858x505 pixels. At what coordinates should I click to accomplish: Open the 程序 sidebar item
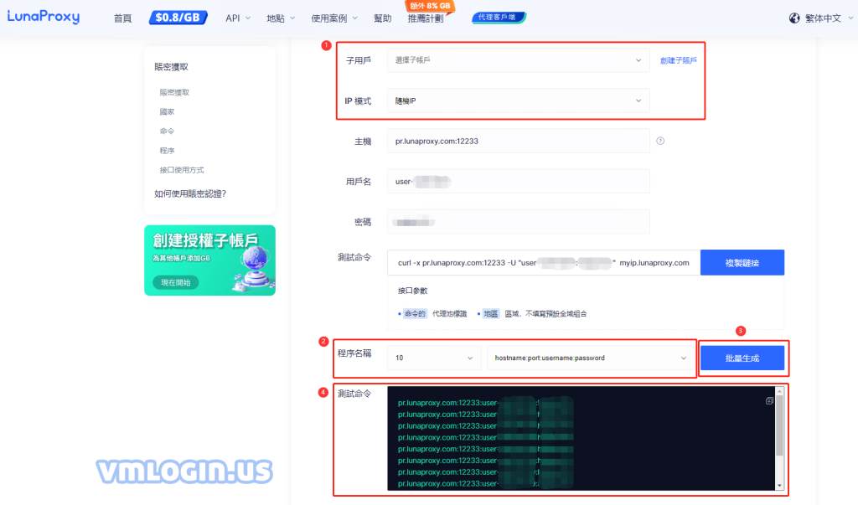167,151
